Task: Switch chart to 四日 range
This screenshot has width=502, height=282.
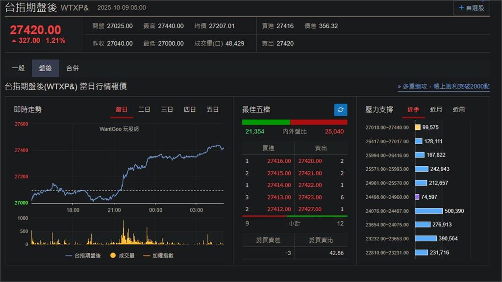Action: 190,110
